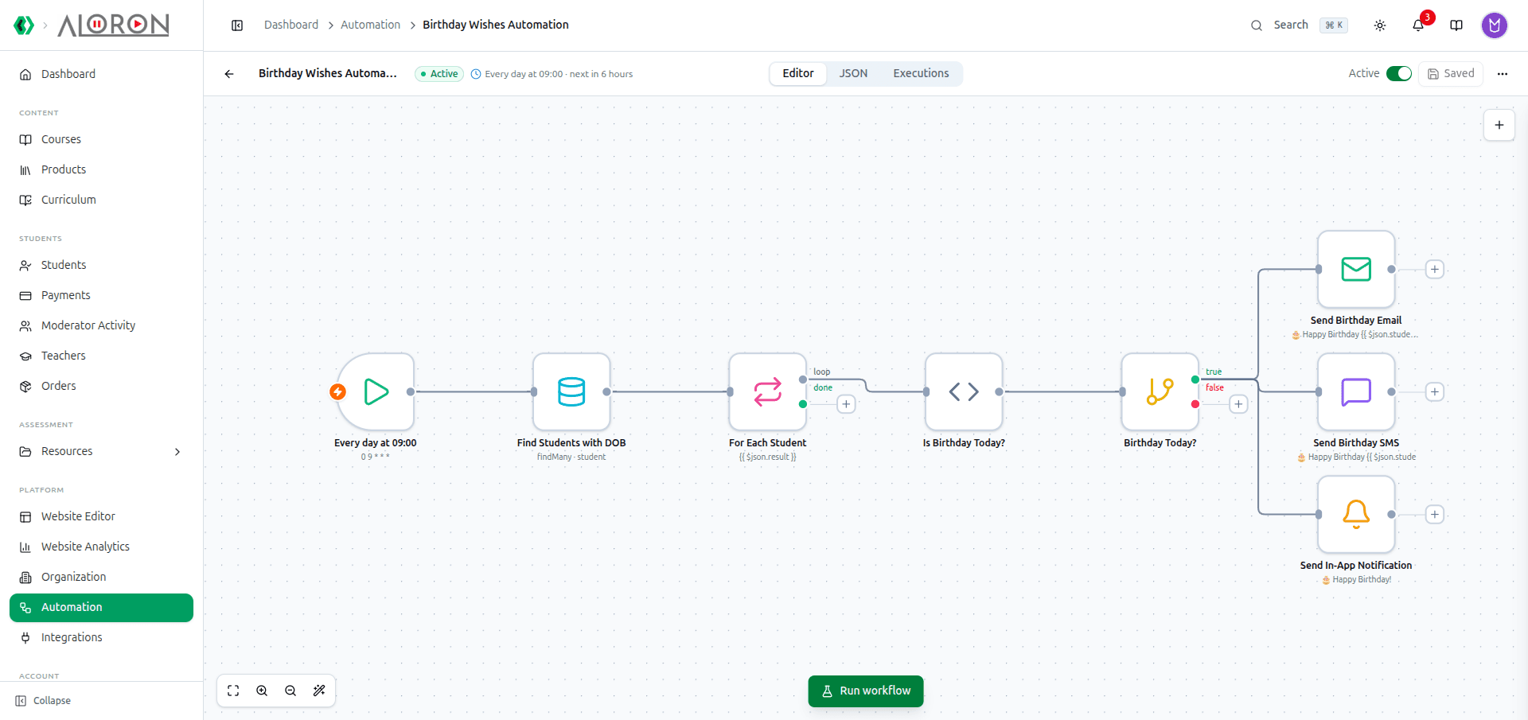
Task: Add node on the false branch output
Action: coord(1238,404)
